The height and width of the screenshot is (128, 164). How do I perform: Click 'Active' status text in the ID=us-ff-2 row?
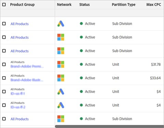click(90, 105)
